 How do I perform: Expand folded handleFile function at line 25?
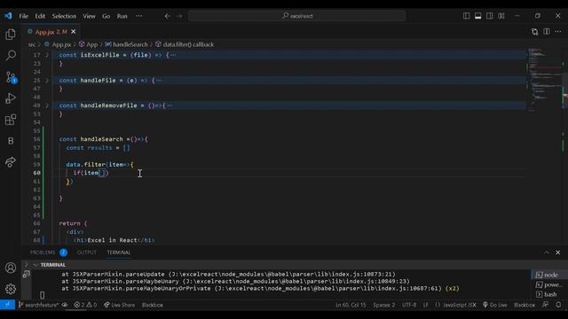[47, 81]
